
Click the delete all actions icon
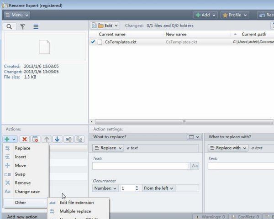click(35, 139)
